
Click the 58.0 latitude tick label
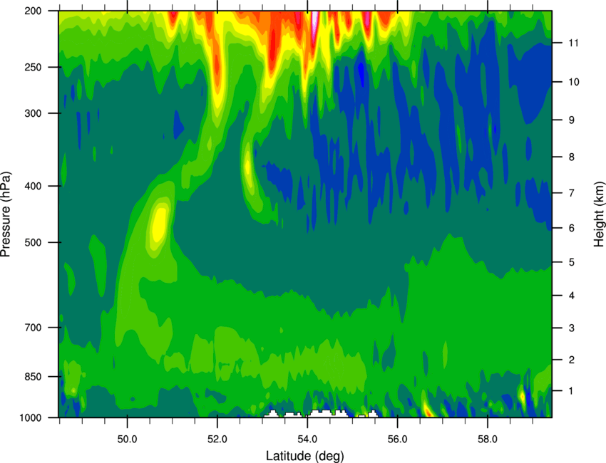pos(488,439)
